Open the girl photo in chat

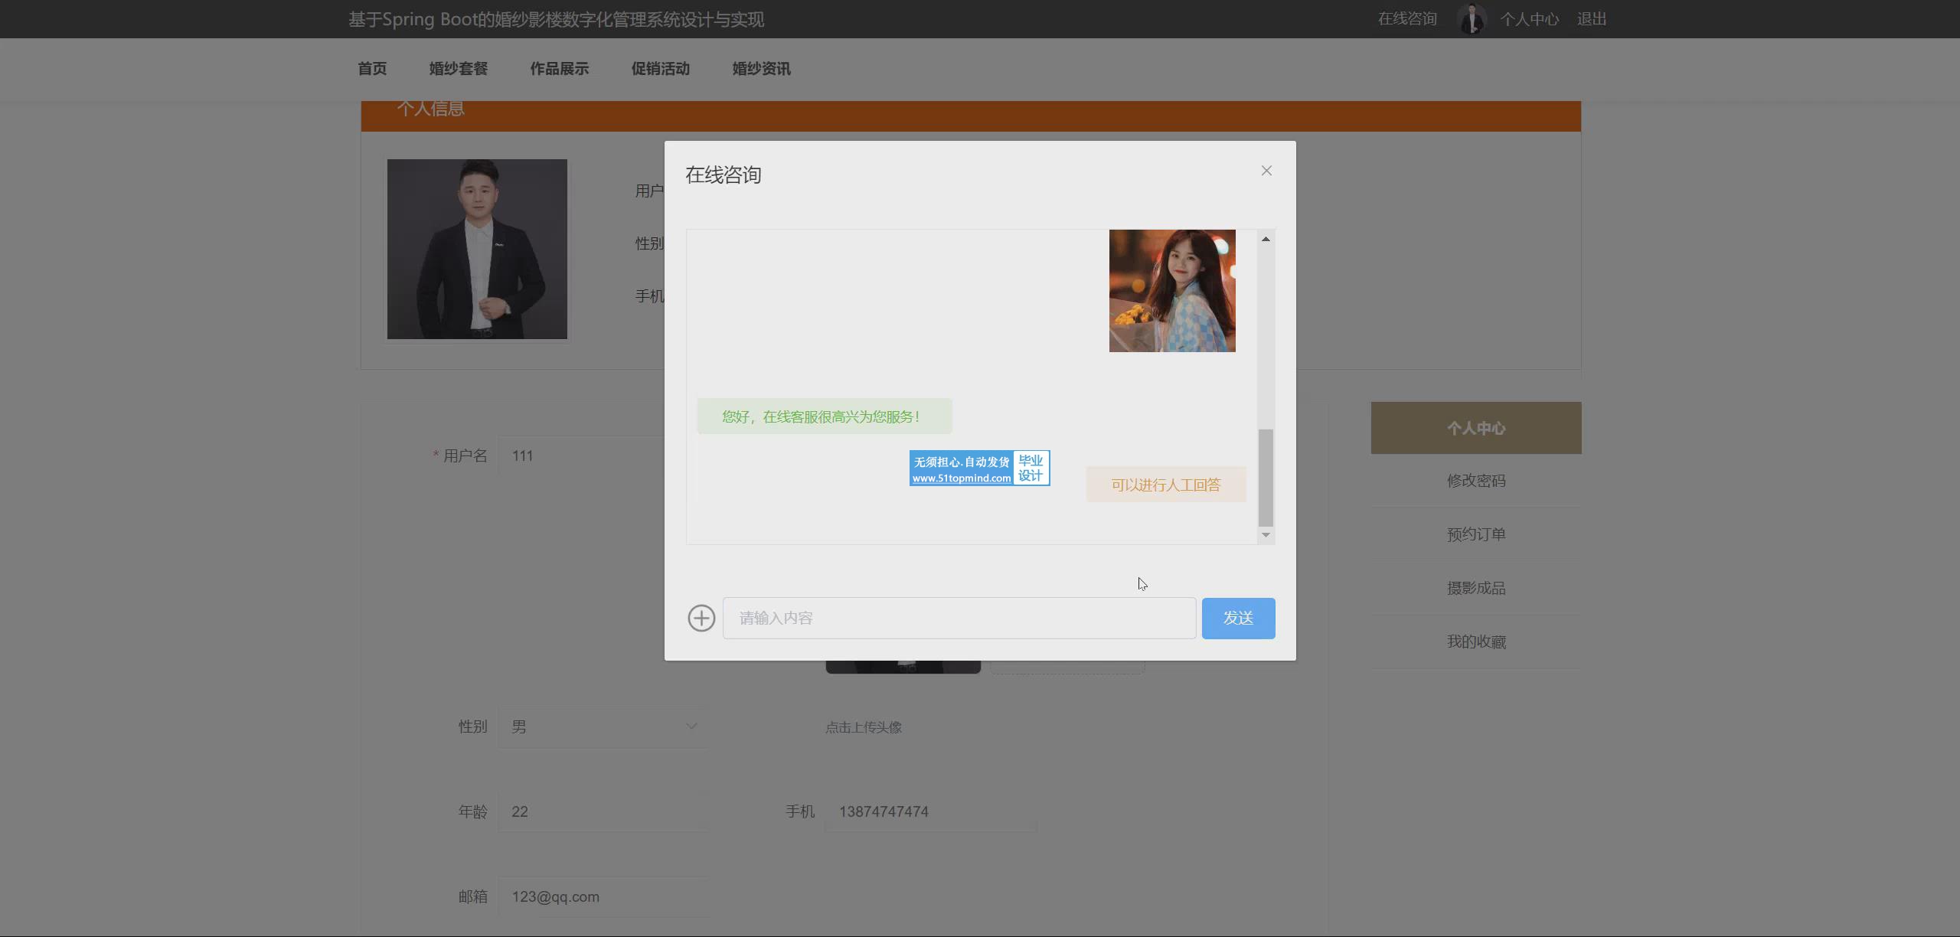(1172, 291)
